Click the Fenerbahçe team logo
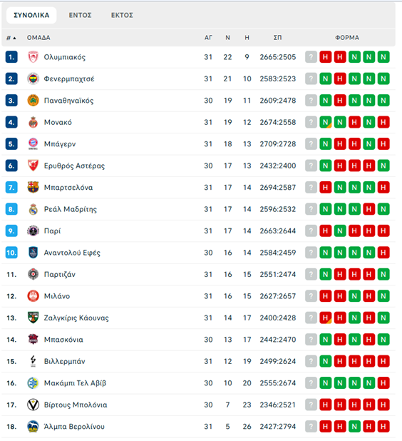 (x=33, y=78)
